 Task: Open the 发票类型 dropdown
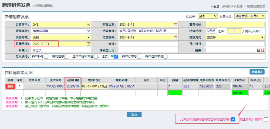pyautogui.click(x=250, y=16)
